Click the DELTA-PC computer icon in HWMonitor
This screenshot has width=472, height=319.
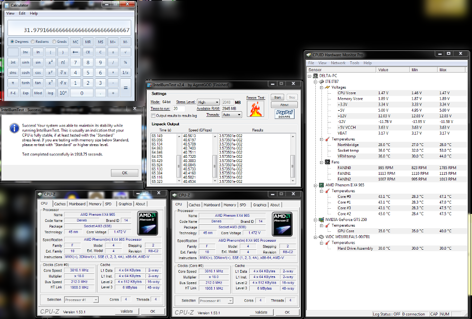[315, 76]
